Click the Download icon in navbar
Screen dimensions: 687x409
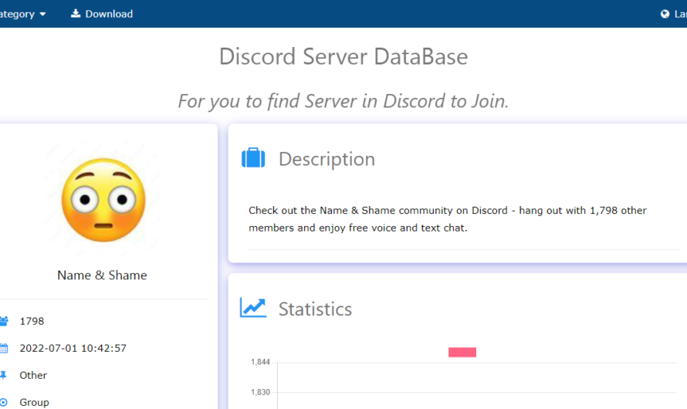(76, 14)
